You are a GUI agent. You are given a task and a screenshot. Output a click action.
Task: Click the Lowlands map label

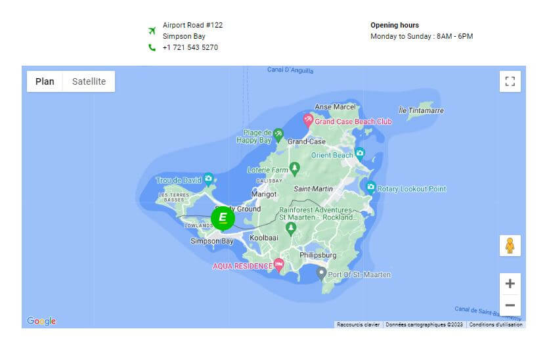click(x=198, y=225)
